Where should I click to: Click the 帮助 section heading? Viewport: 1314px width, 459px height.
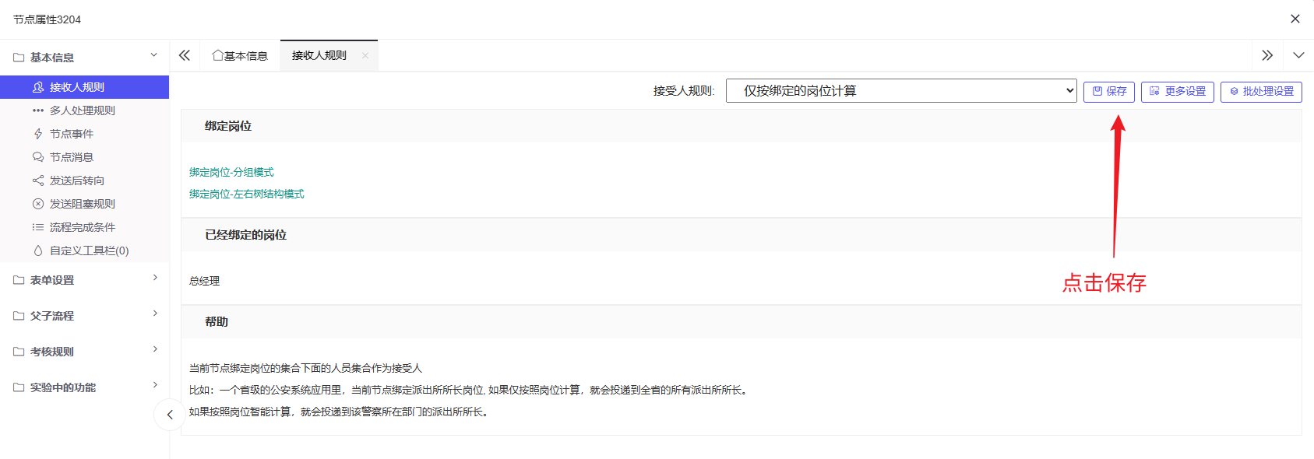tap(217, 322)
